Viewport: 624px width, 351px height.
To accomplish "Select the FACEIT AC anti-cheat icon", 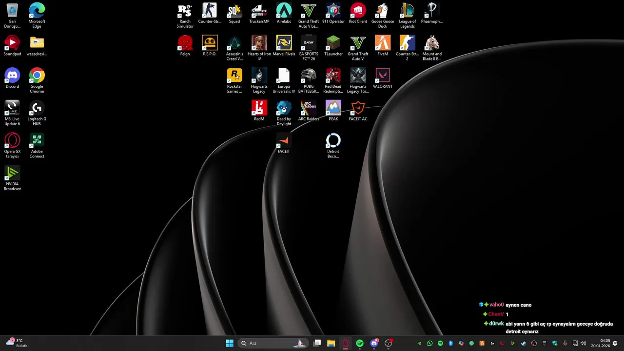I will tap(358, 111).
